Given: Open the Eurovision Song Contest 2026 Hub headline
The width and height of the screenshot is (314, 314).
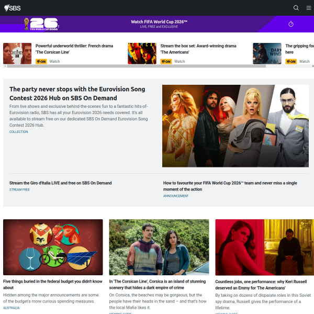Looking at the screenshot, I should pyautogui.click(x=77, y=94).
